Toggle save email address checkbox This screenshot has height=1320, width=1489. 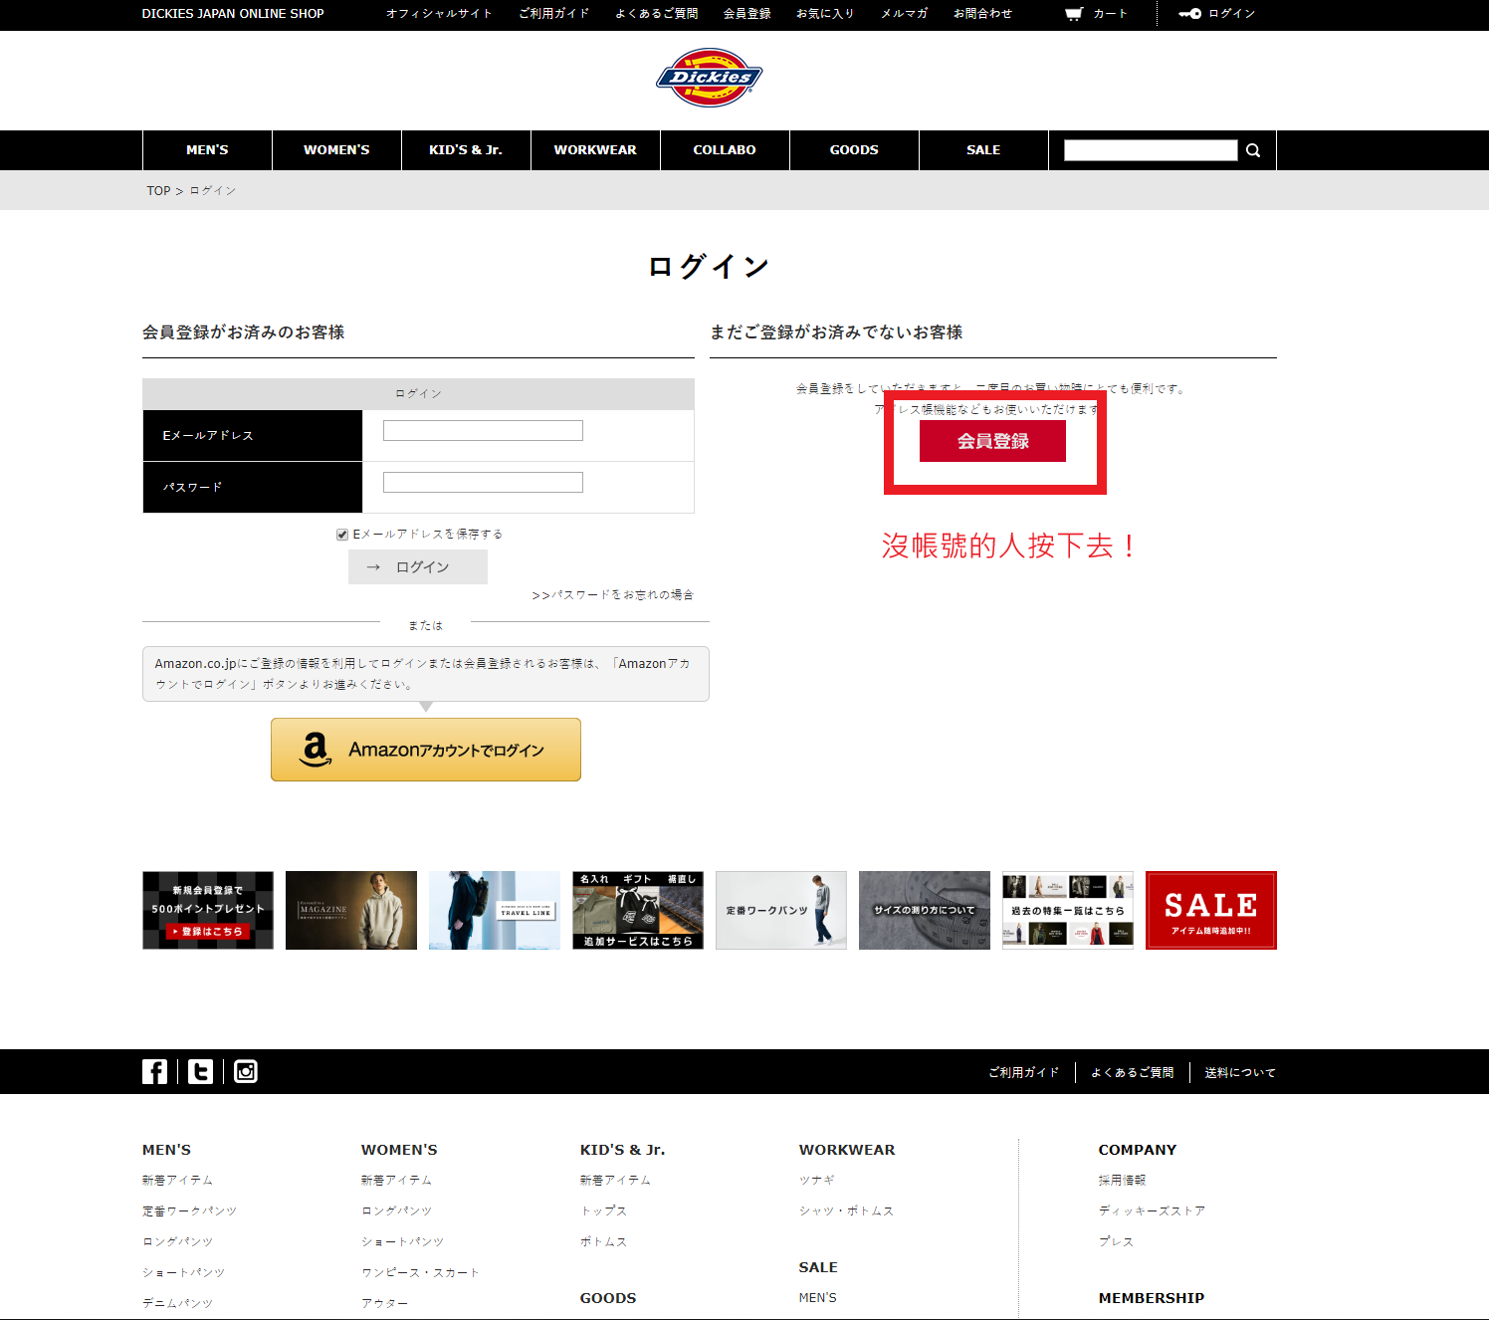point(342,535)
